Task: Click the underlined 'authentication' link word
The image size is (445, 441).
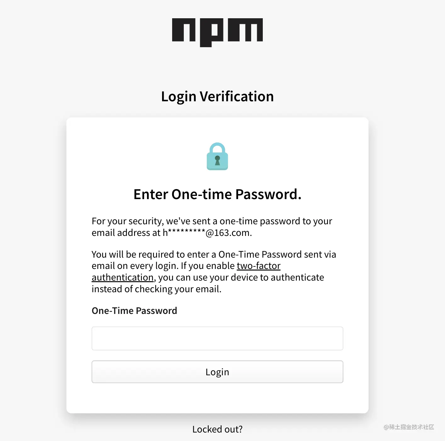Action: 122,277
